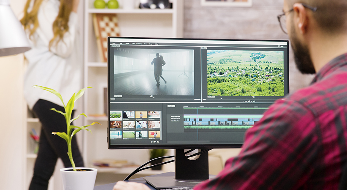Viewport: 347px width, 190px height.
Task: Open the Sample menu in the top bar
Action: click(x=127, y=43)
